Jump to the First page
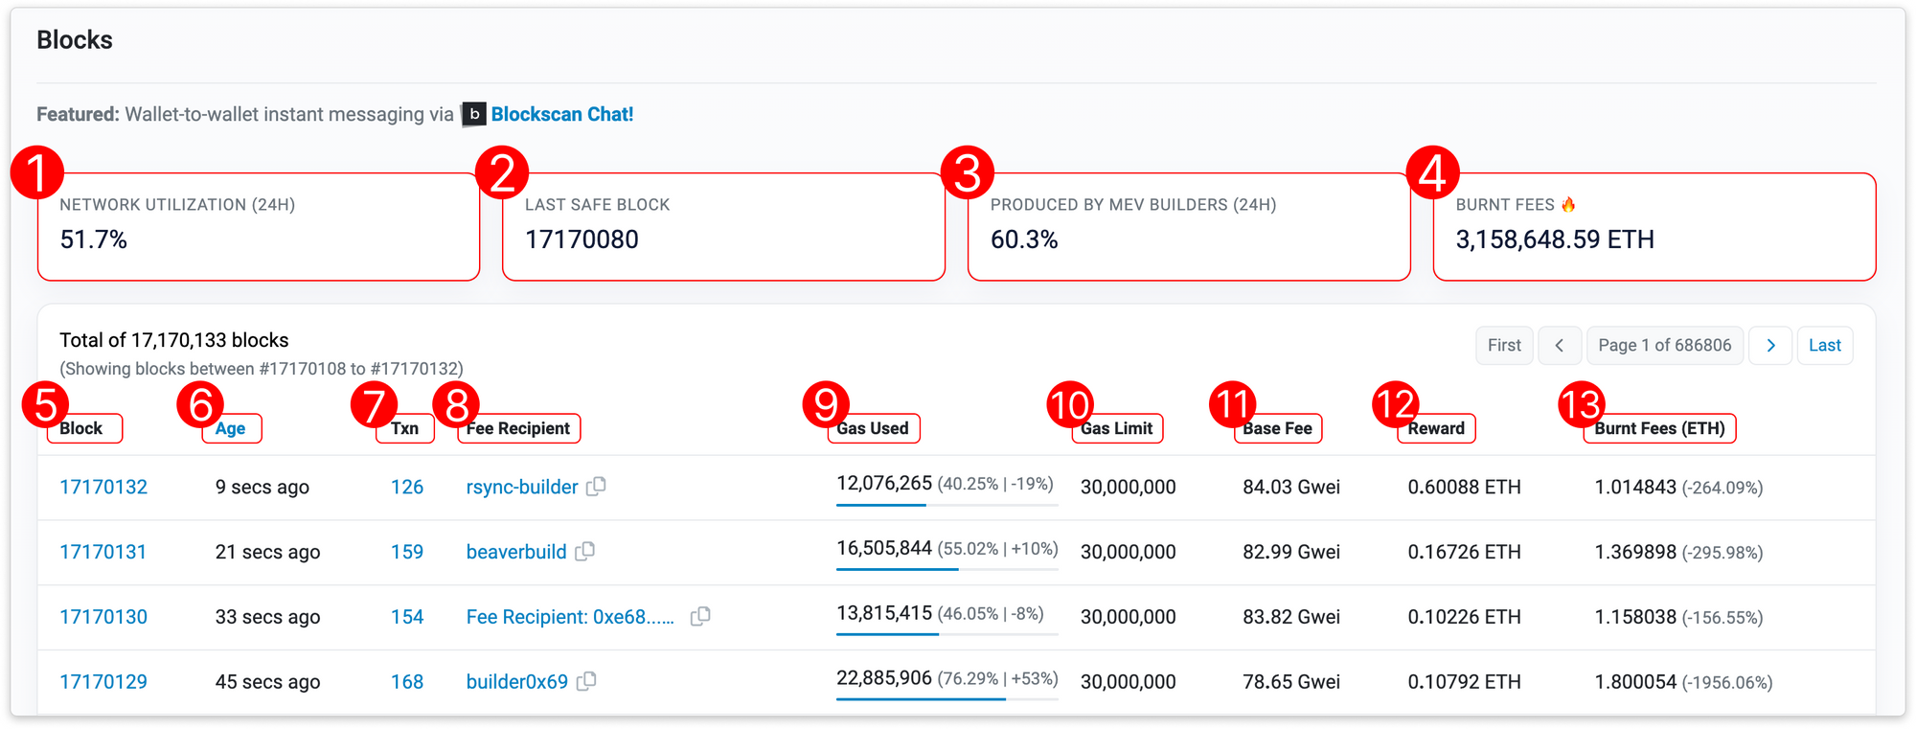This screenshot has width=1916, height=729. [1503, 346]
